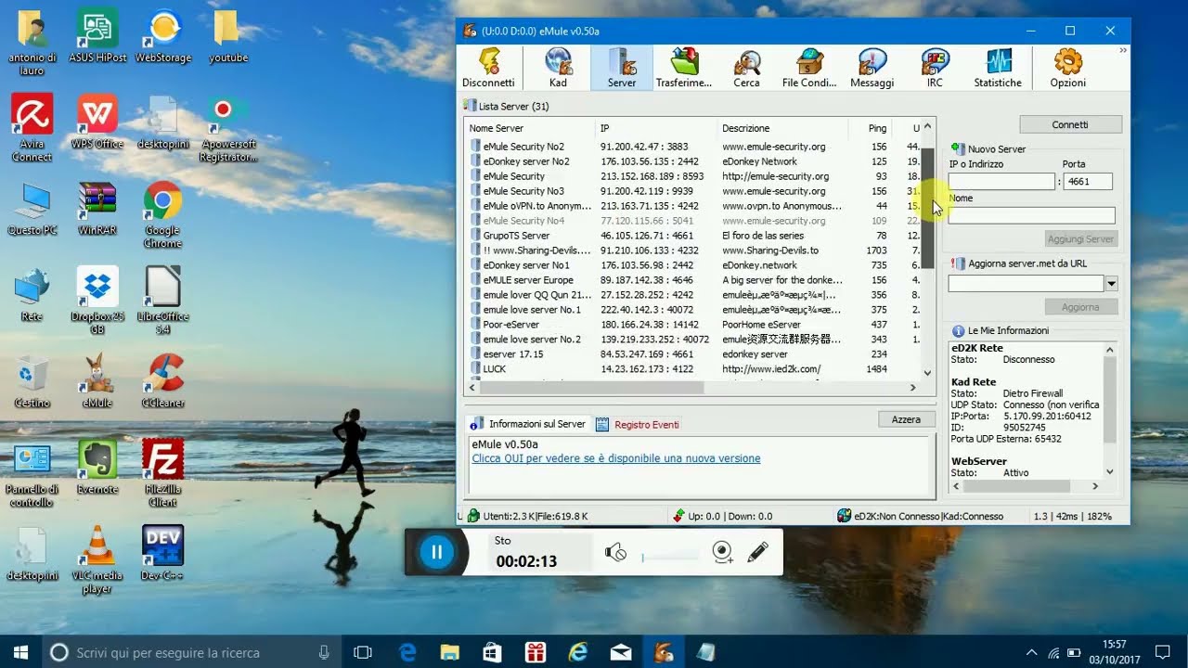Click the recorder webcam icon
The image size is (1188, 668).
pyautogui.click(x=723, y=552)
